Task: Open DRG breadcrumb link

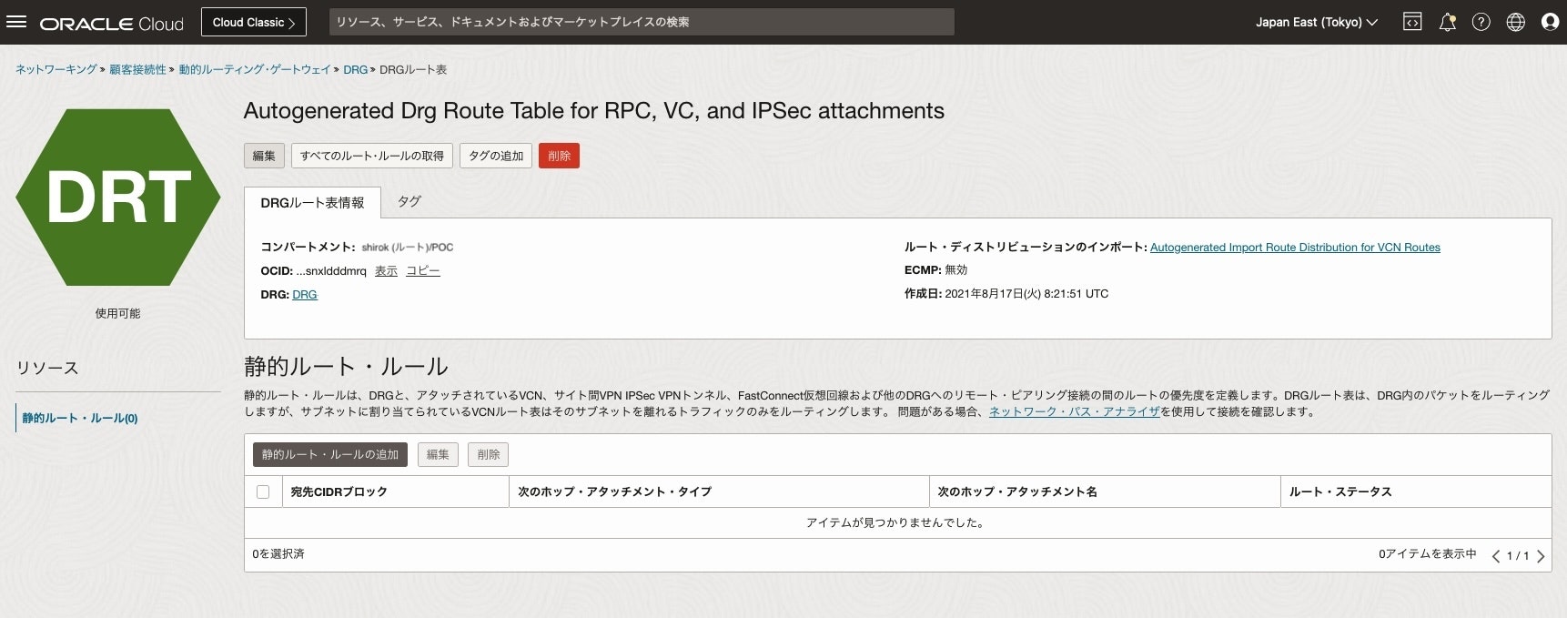Action: point(356,69)
